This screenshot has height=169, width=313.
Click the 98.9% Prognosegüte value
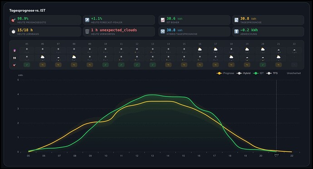click(23, 19)
